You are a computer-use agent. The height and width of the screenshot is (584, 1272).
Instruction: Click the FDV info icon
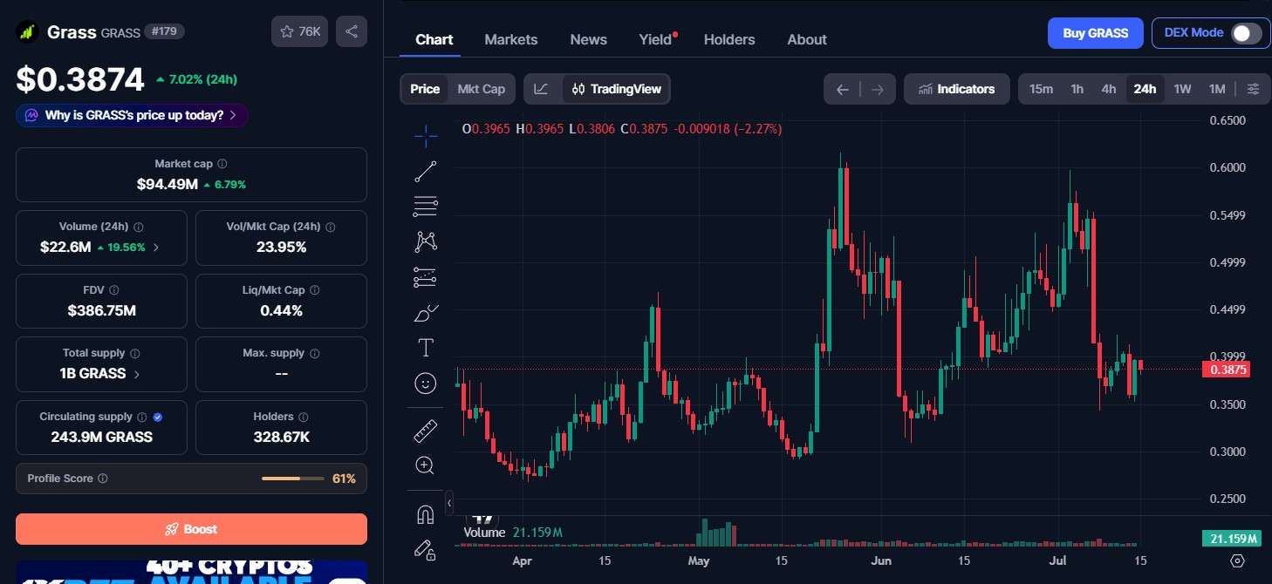tap(114, 290)
